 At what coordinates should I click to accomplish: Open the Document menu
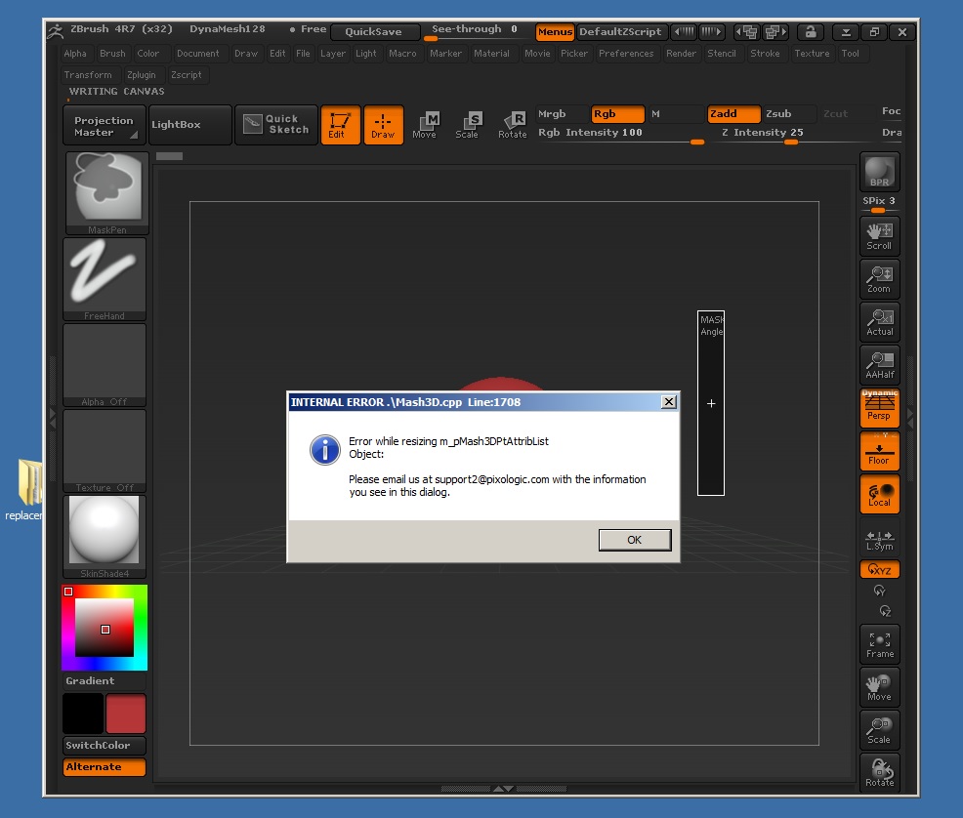click(x=197, y=54)
